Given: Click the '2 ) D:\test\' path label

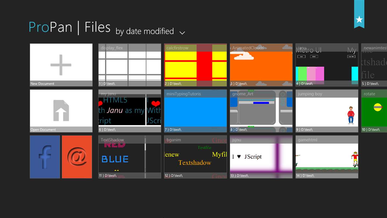Looking at the screenshot, I should (173, 84).
